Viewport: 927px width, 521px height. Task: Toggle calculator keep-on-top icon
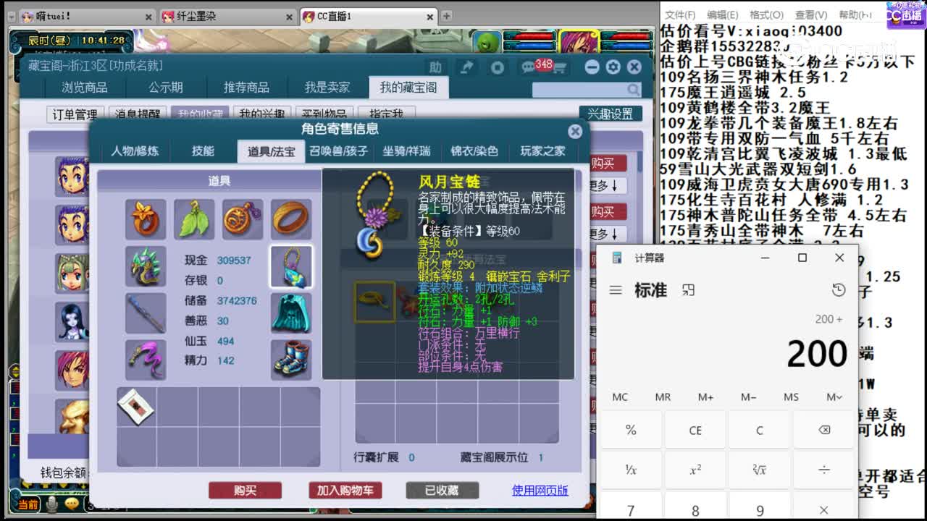coord(688,290)
